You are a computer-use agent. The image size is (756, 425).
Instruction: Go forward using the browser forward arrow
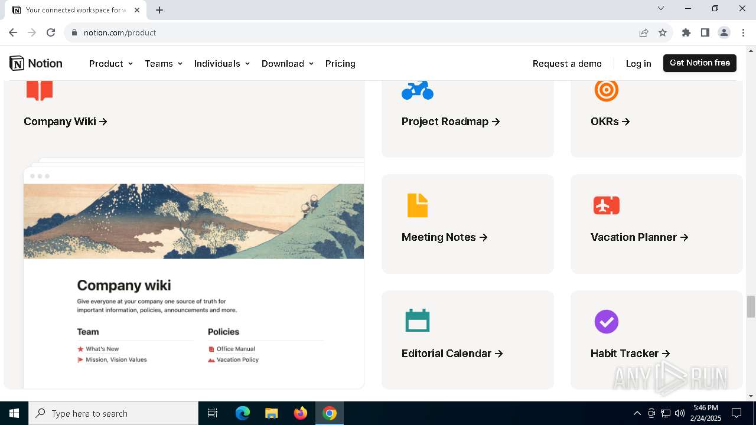[32, 32]
